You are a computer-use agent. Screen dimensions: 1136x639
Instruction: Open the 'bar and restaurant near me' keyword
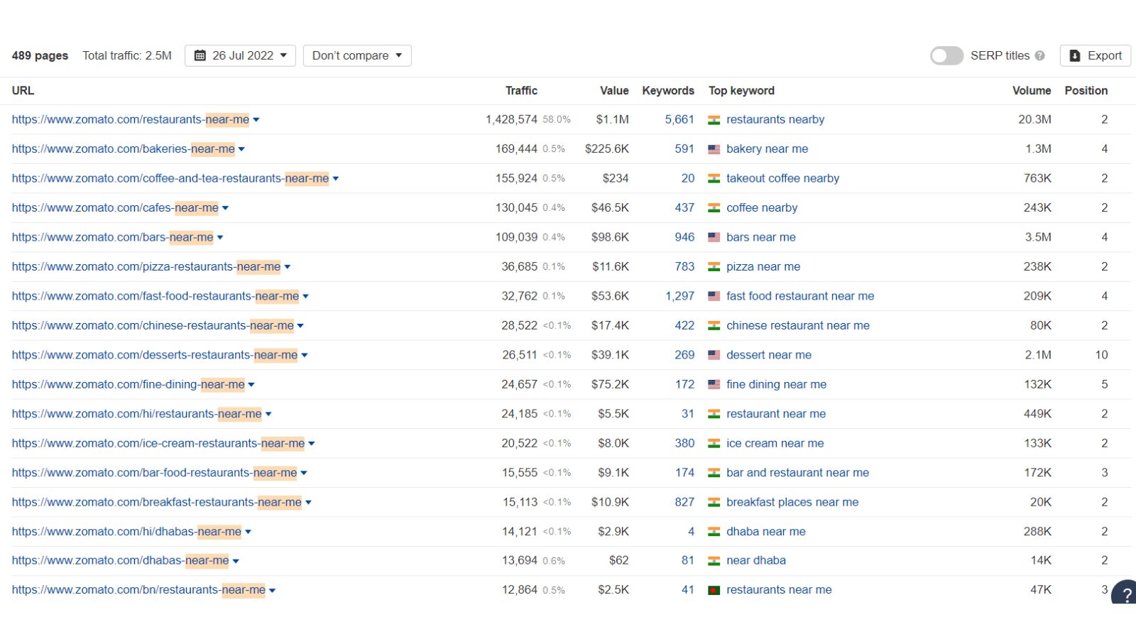(798, 473)
